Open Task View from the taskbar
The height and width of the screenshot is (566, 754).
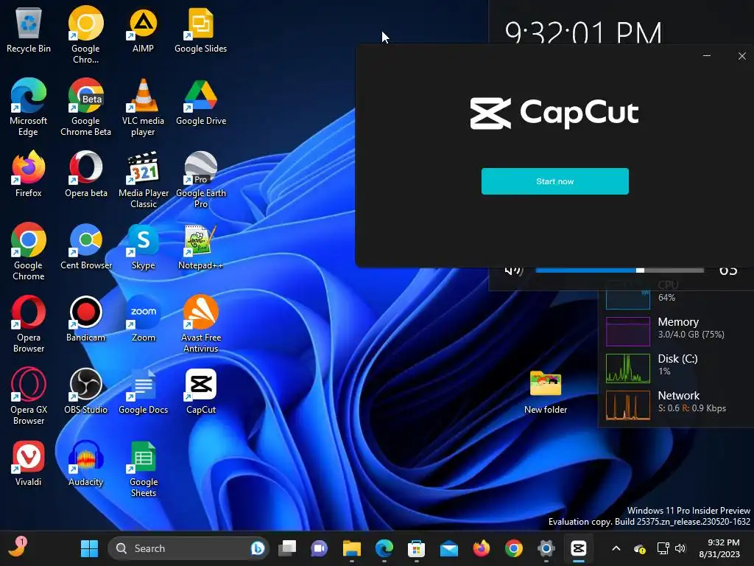point(288,548)
